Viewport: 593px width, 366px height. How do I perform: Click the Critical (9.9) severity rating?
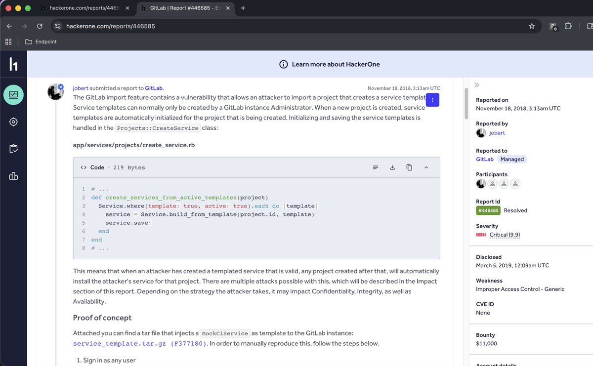(x=505, y=235)
